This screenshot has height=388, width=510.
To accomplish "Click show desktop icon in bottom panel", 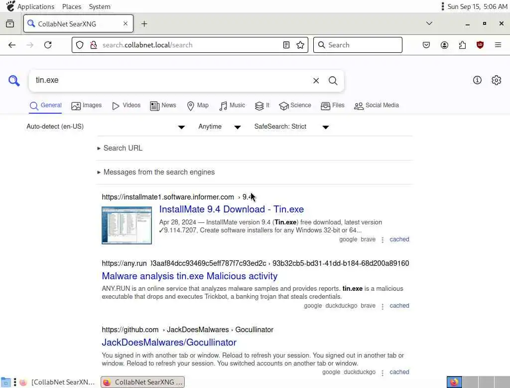I will pyautogui.click(x=5, y=382).
